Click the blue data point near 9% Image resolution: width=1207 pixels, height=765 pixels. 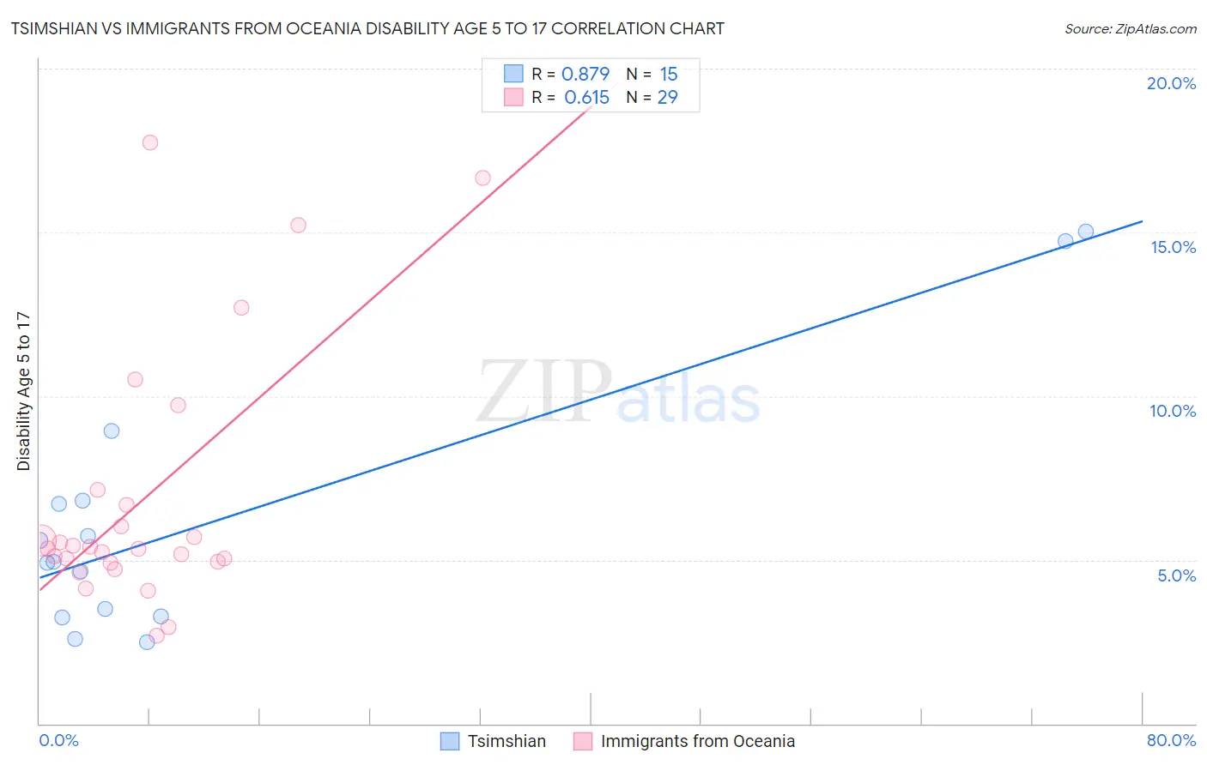(x=112, y=431)
